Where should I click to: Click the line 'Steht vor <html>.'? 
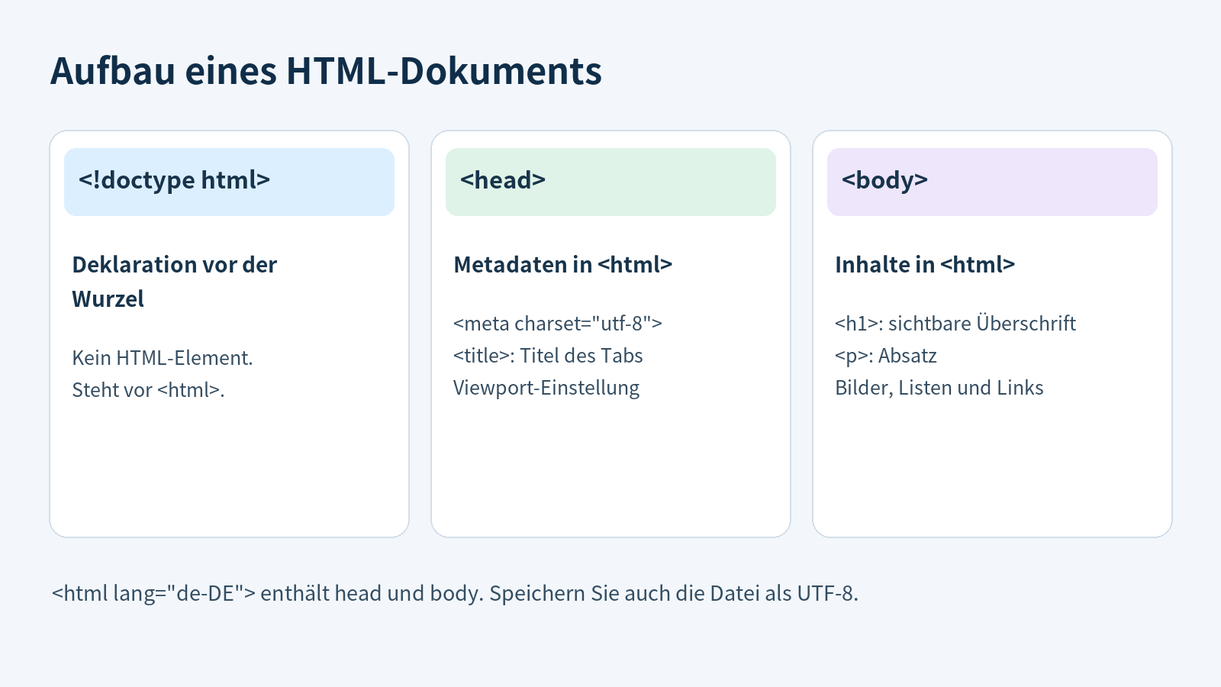pyautogui.click(x=148, y=390)
